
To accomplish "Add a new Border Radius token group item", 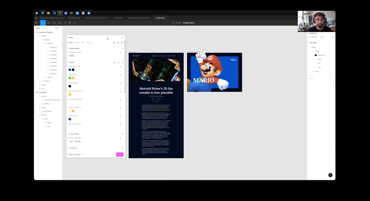I will pyautogui.click(x=122, y=49).
